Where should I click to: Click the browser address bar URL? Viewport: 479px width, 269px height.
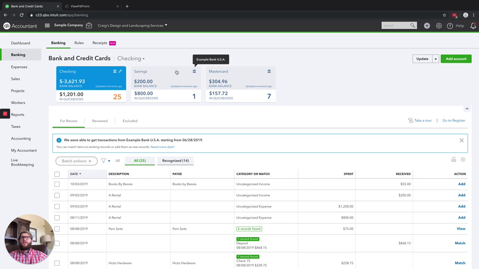click(62, 15)
